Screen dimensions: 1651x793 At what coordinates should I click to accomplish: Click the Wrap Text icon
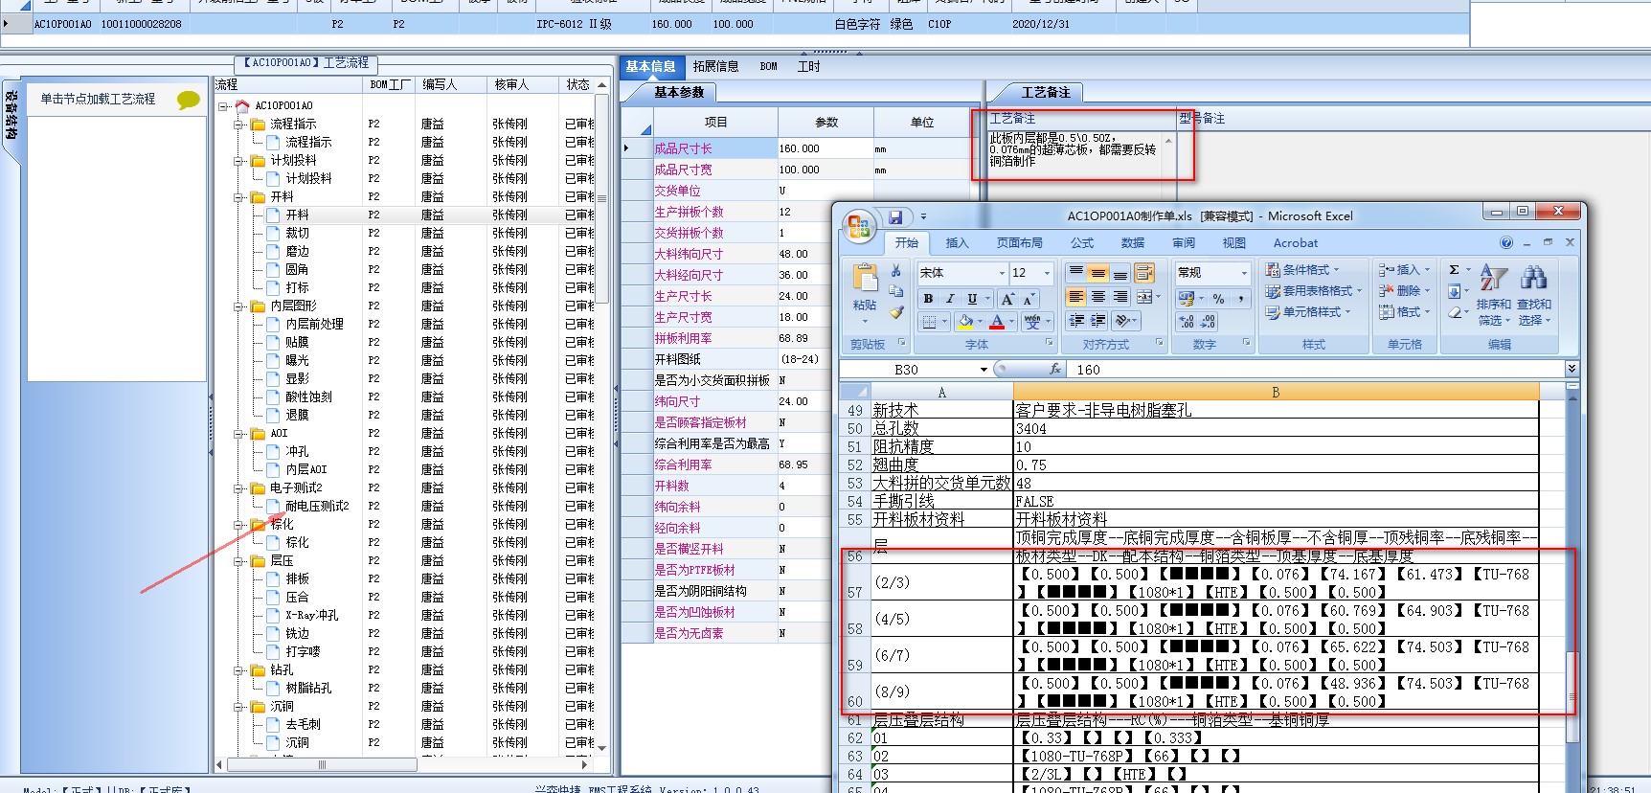point(1144,273)
